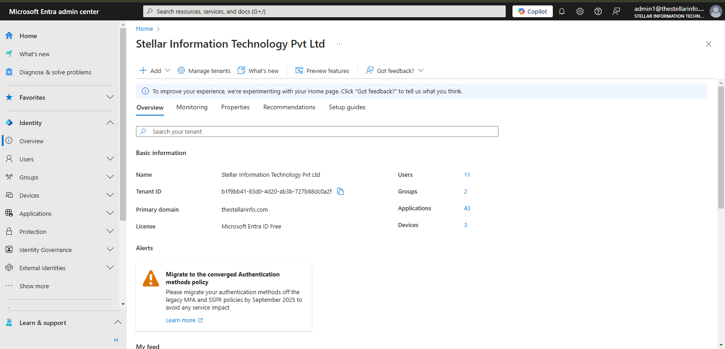Click the Home breadcrumb link
Screen dimensions: 725x349
[145, 29]
